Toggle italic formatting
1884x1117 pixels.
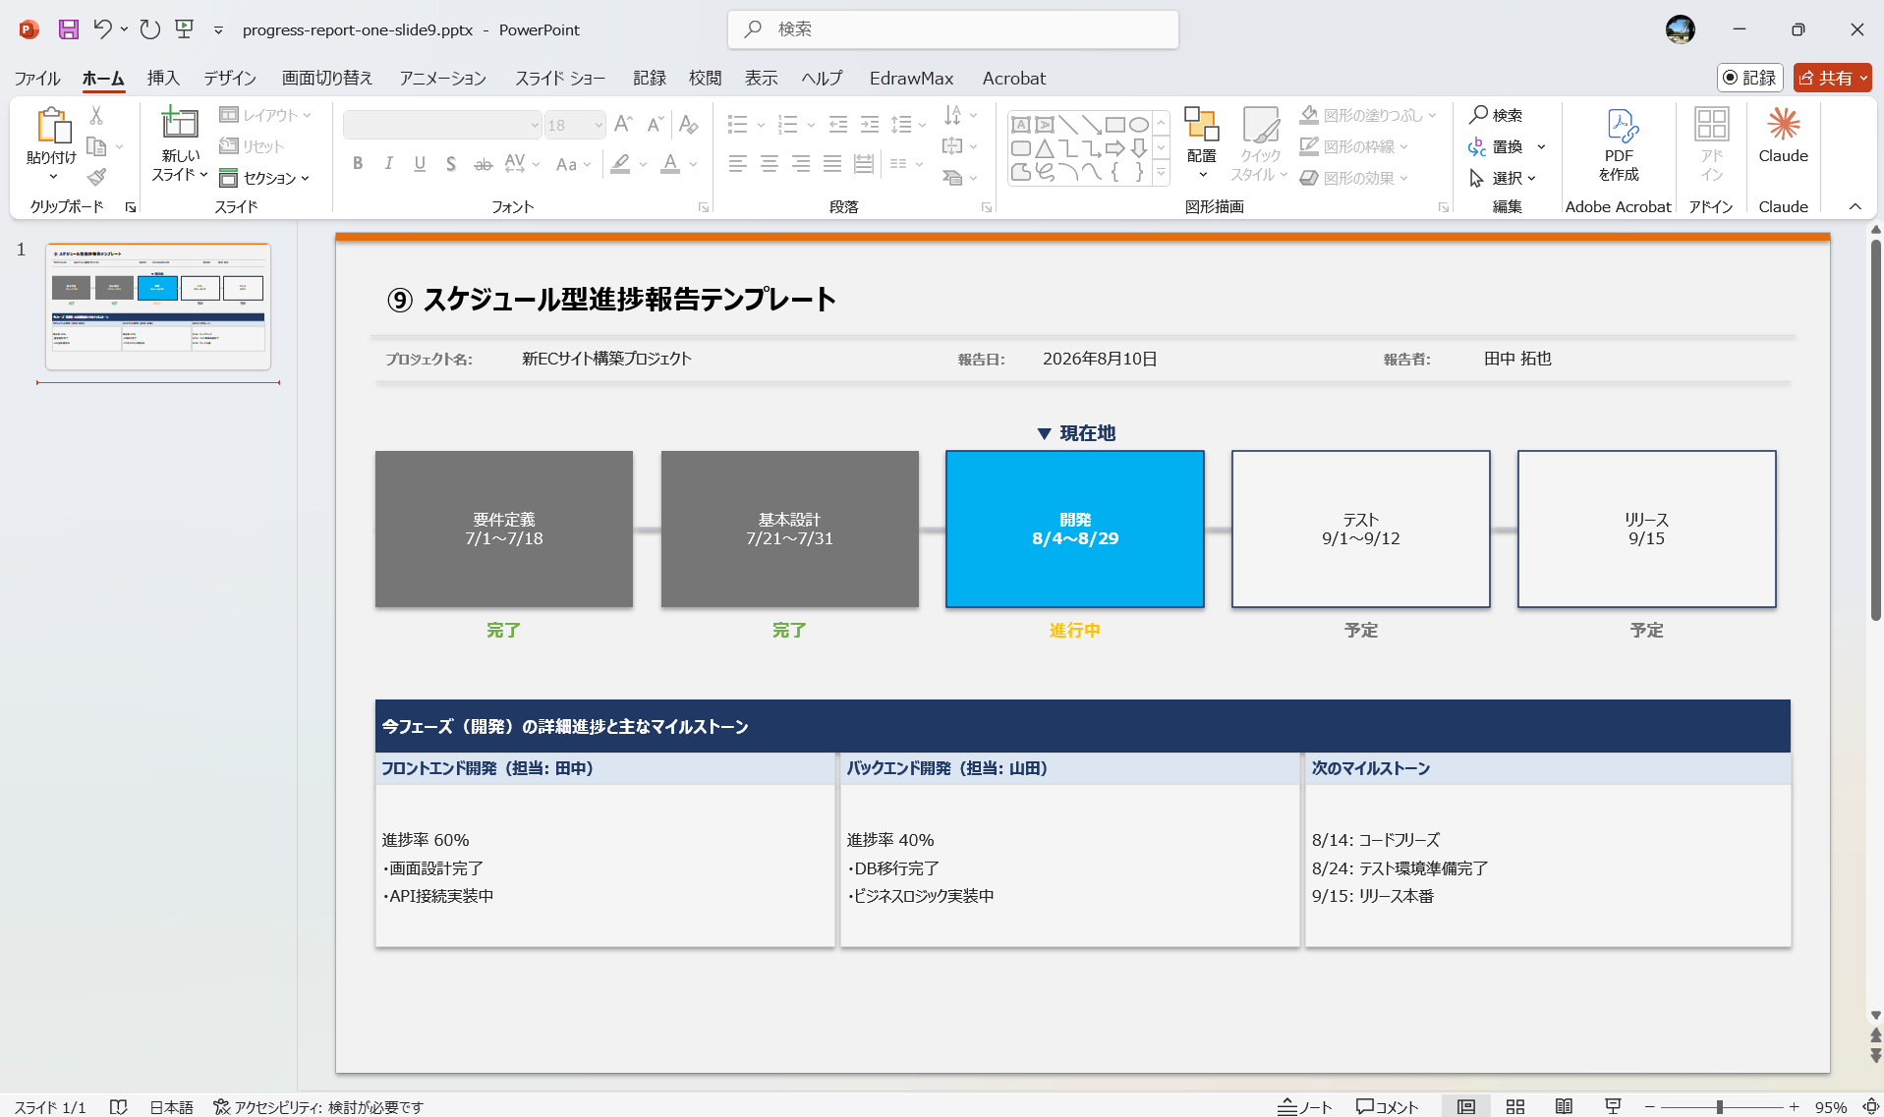point(389,164)
